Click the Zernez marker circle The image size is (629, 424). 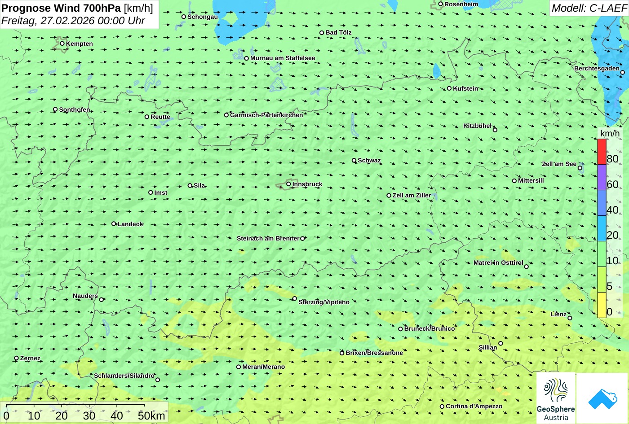tap(17, 358)
